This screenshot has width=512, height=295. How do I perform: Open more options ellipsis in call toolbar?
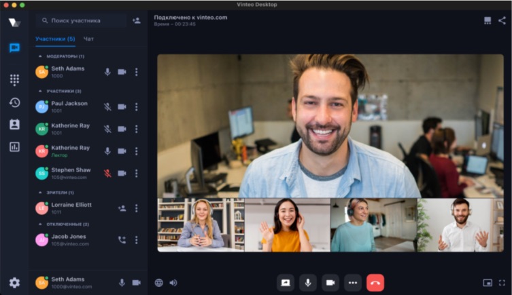[x=353, y=283]
